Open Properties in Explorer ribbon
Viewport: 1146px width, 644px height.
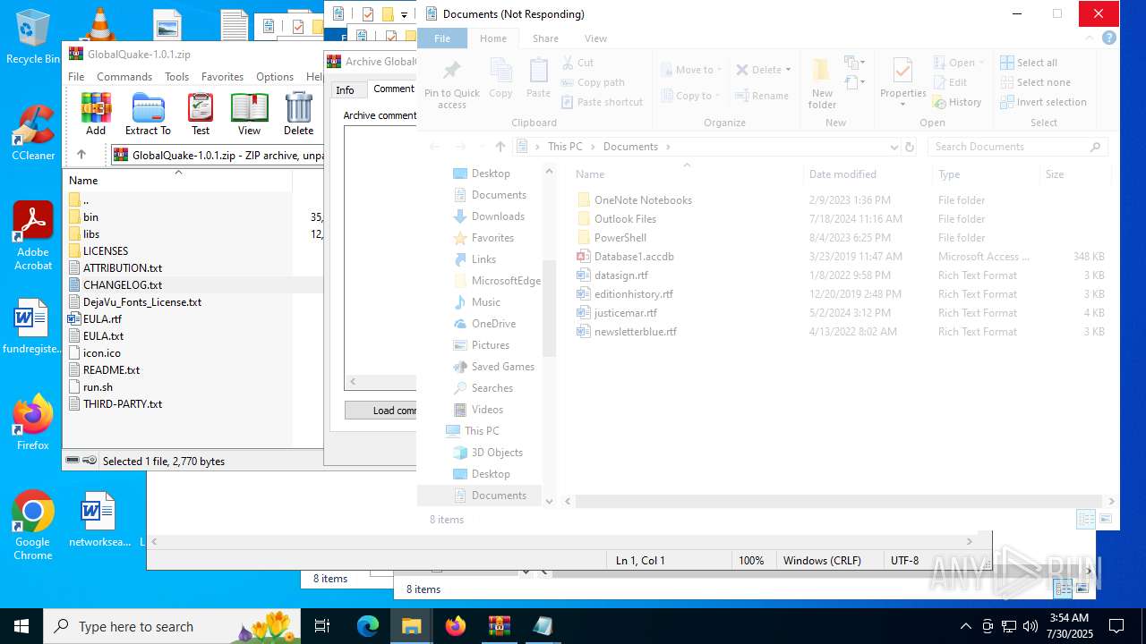point(902,82)
